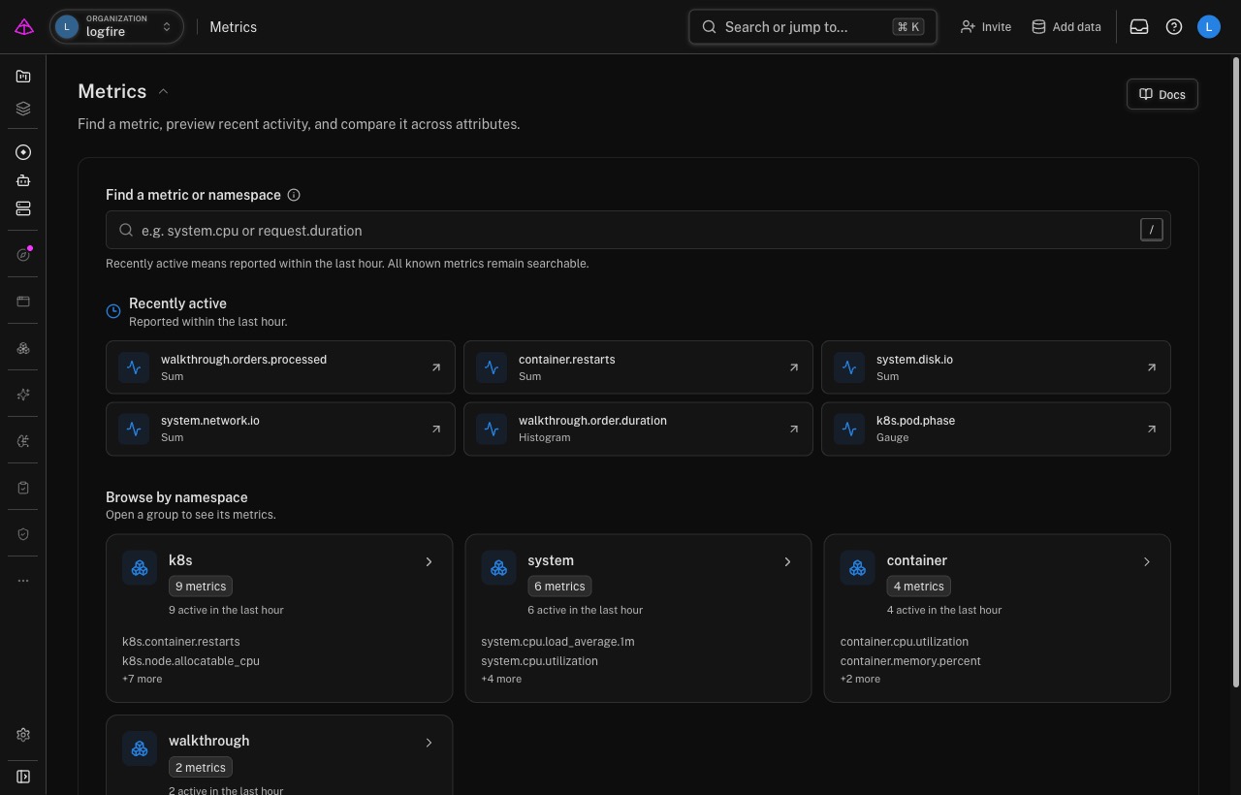Screen dimensions: 1241x795
Task: Click the k8s.pod.phase metric name
Action: click(915, 421)
